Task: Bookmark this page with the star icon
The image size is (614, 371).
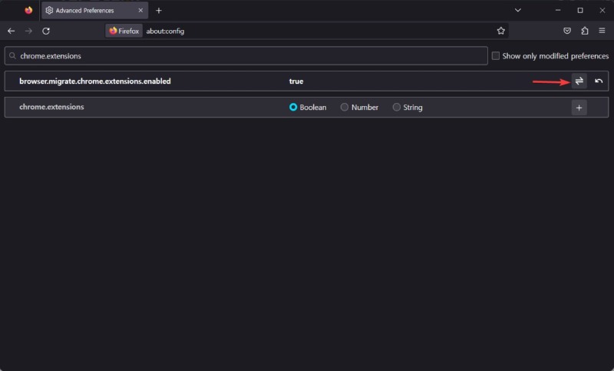Action: pyautogui.click(x=501, y=31)
